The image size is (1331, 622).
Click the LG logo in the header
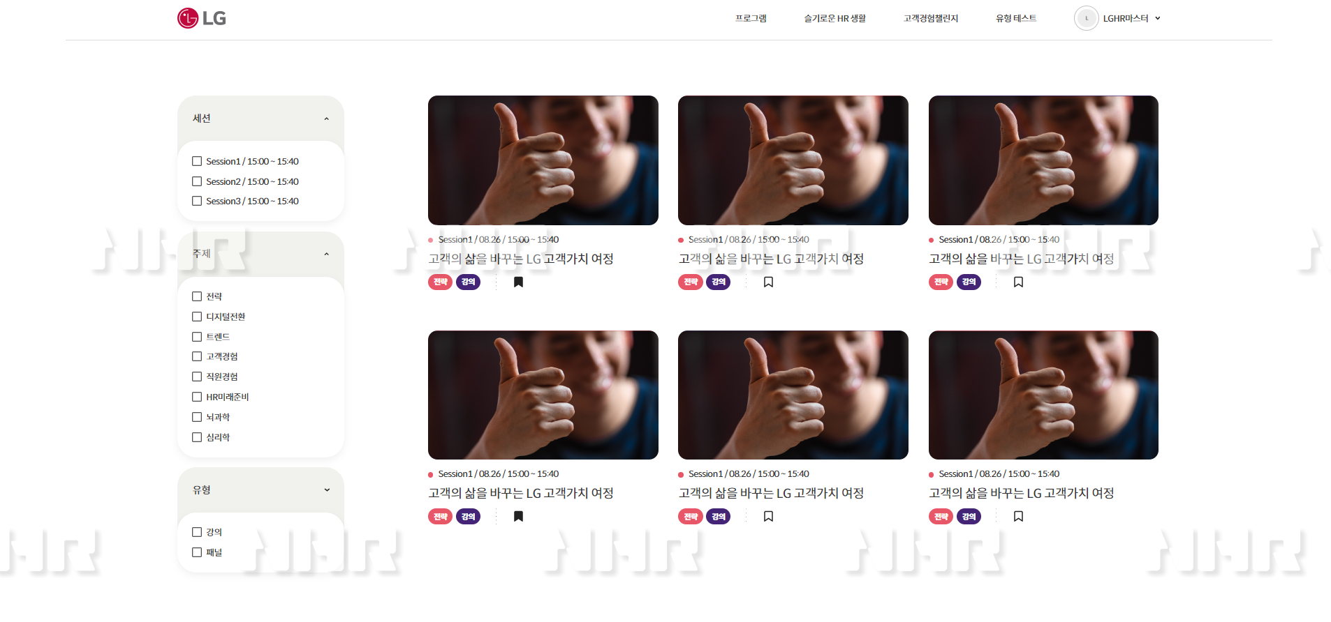(202, 18)
